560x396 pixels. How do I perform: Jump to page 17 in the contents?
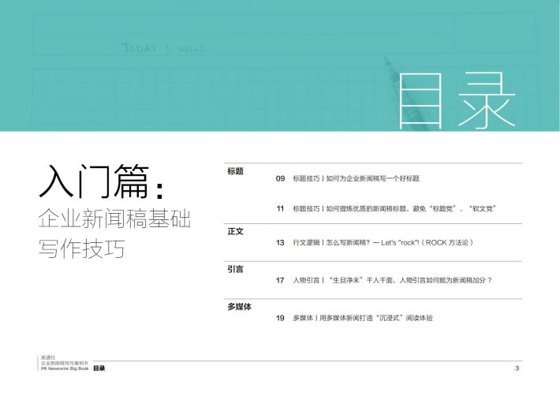click(280, 280)
